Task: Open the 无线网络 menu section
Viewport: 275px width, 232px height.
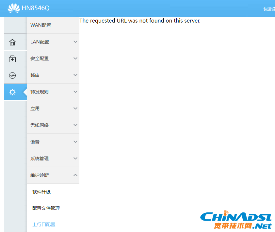Action: pyautogui.click(x=53, y=125)
